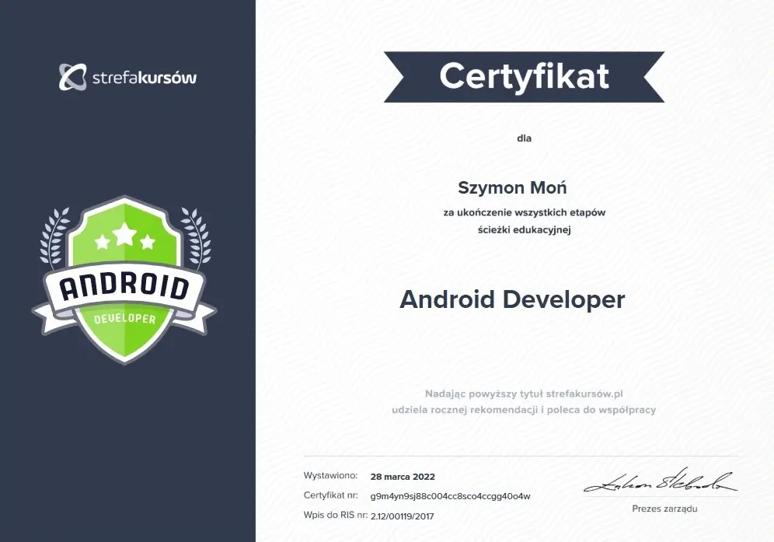Click the green DEVELOPER ribbon text

coord(124,319)
